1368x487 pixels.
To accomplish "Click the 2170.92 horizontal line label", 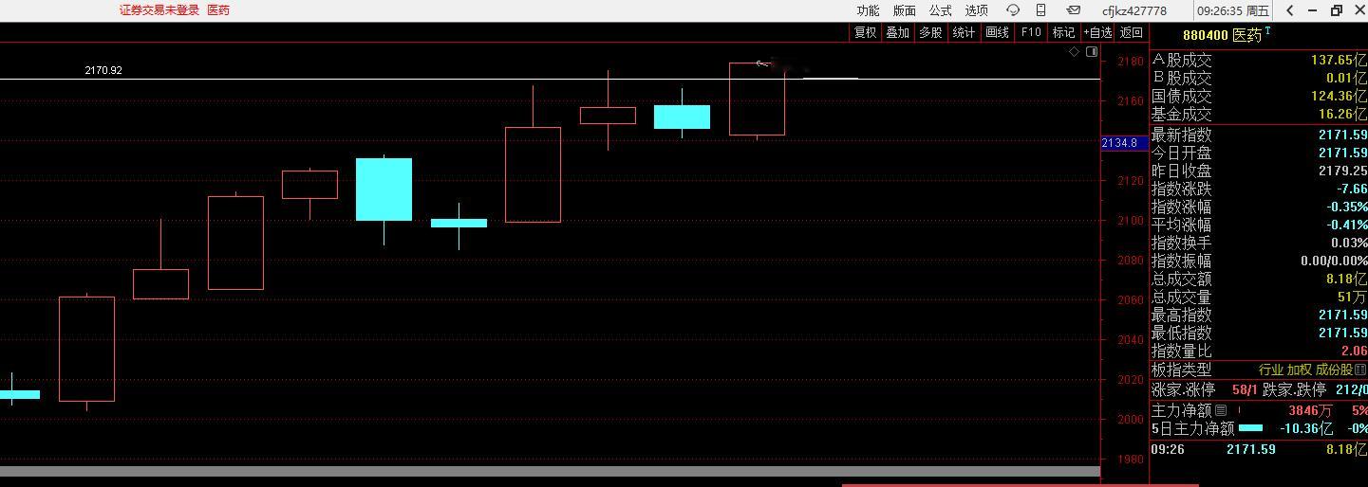I will coord(103,71).
